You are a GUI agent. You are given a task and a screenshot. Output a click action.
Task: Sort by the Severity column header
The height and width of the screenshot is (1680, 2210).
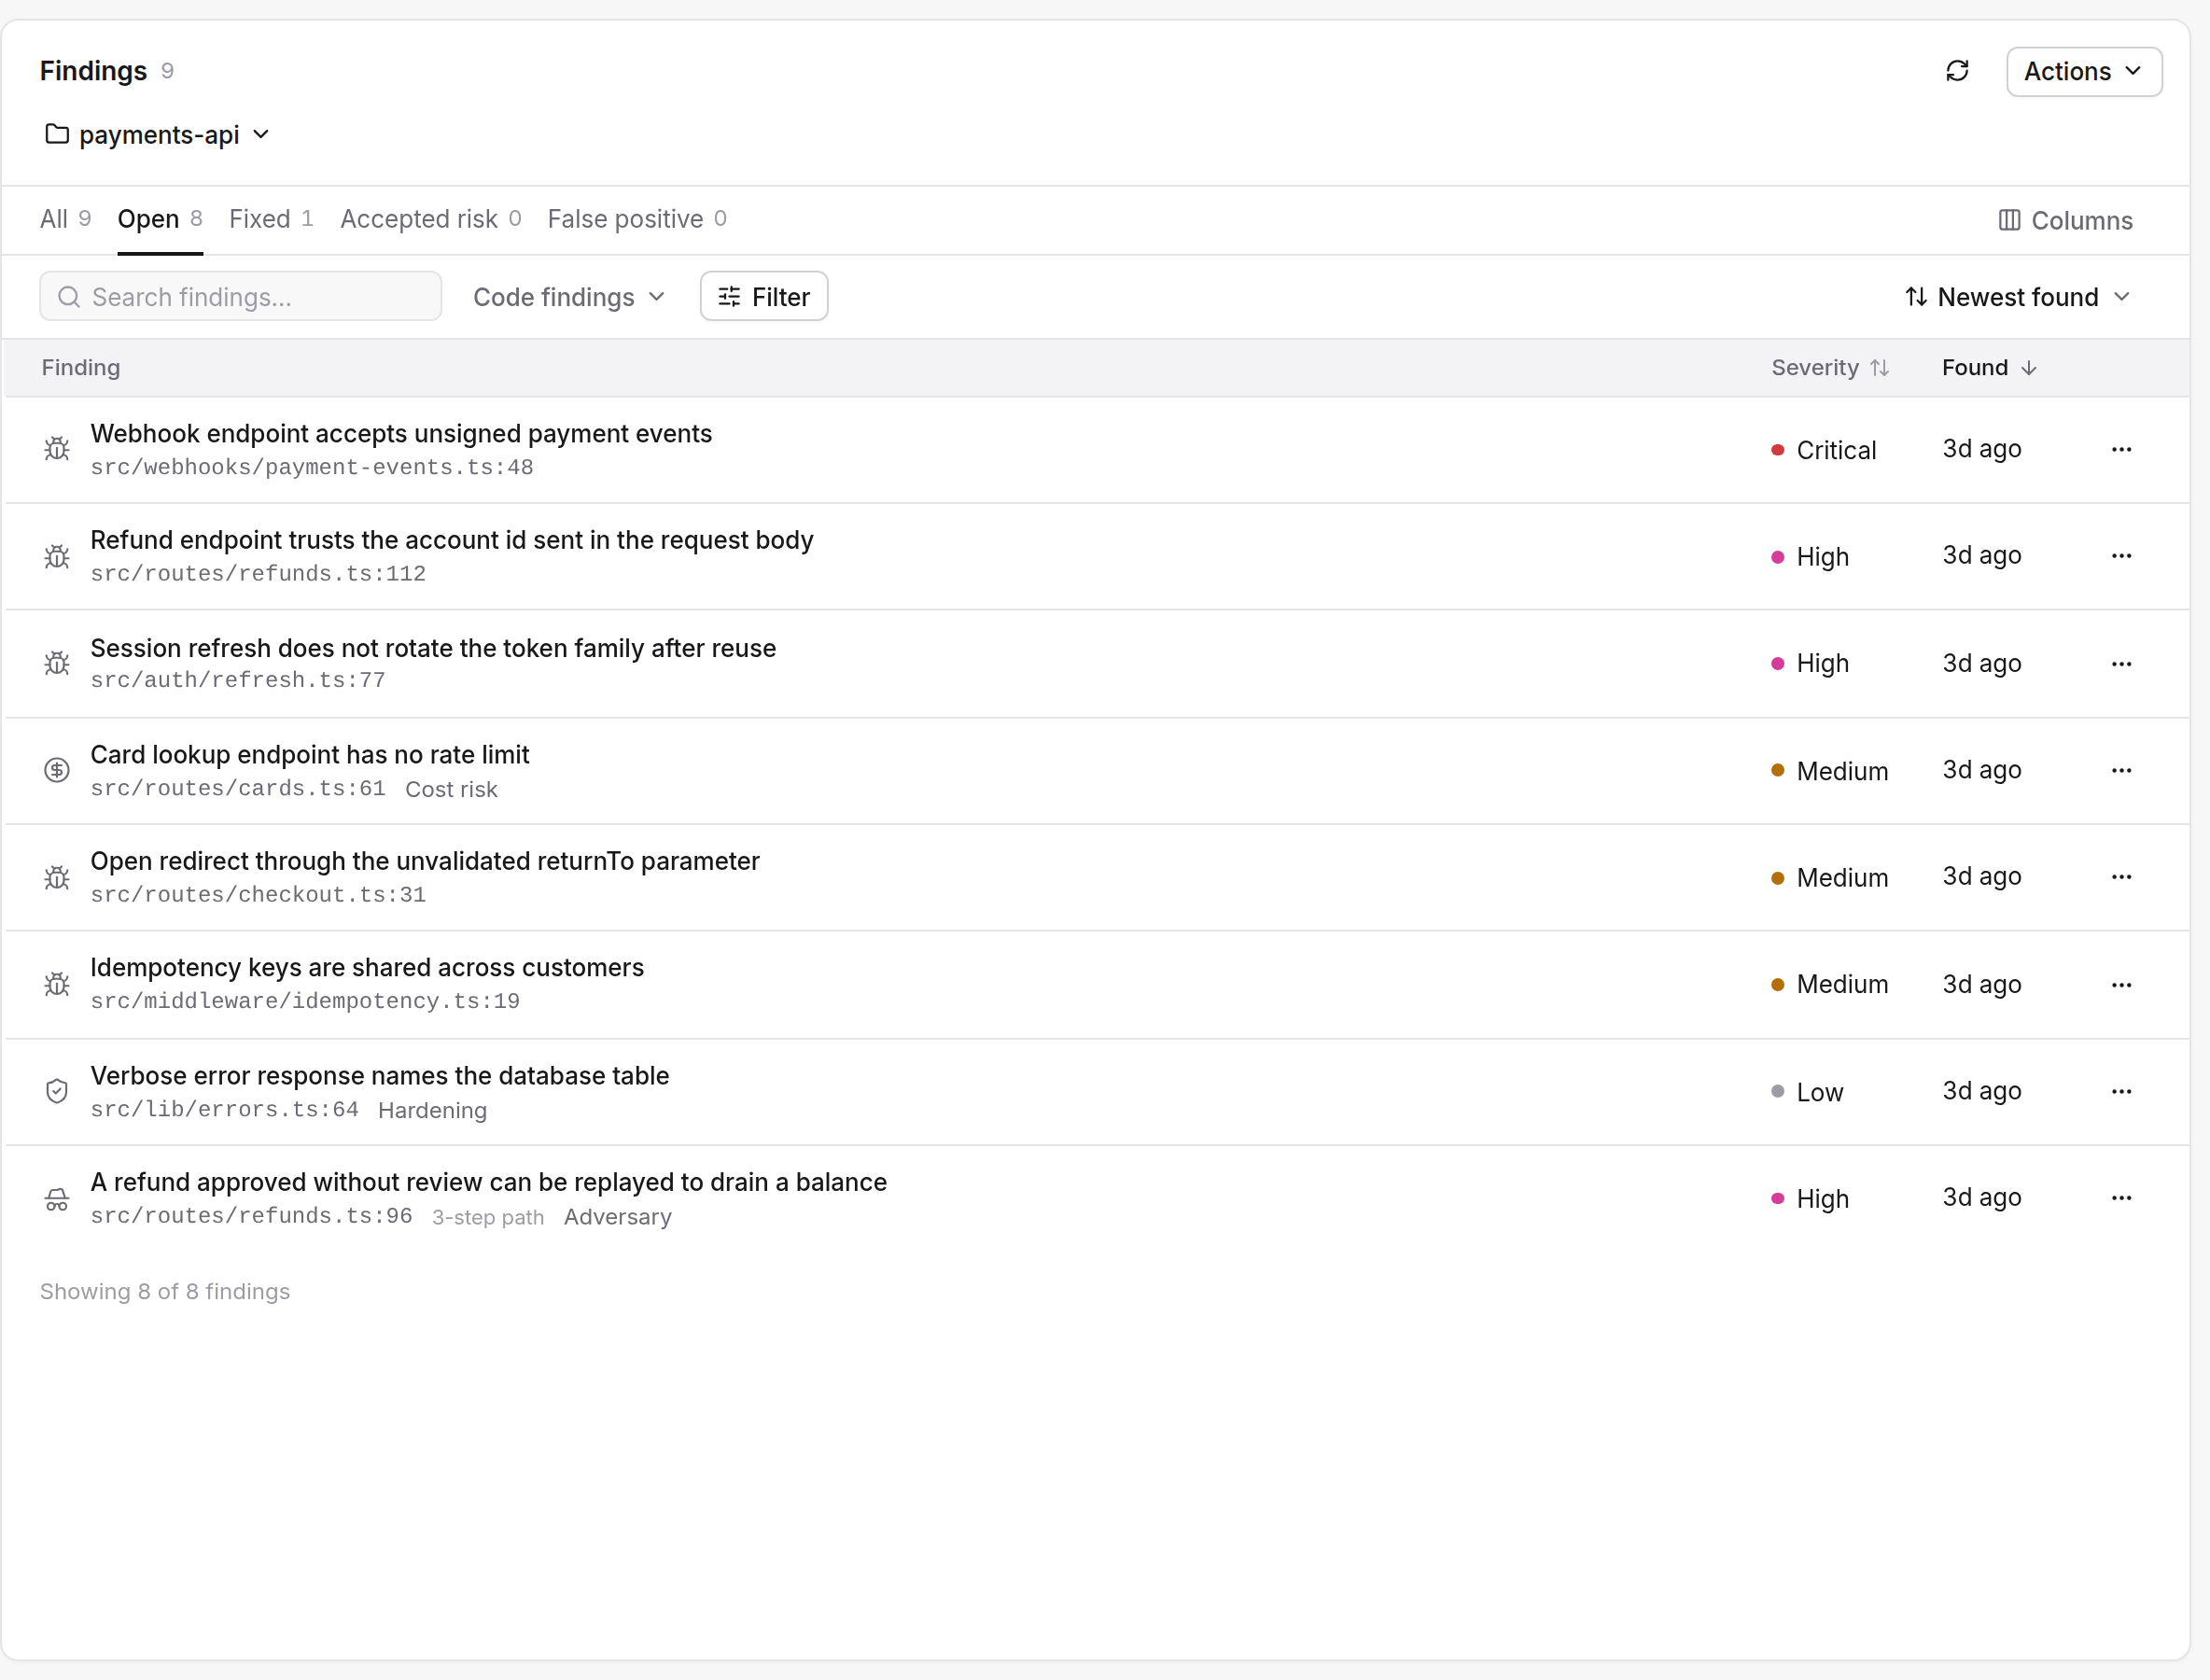pyautogui.click(x=1829, y=368)
